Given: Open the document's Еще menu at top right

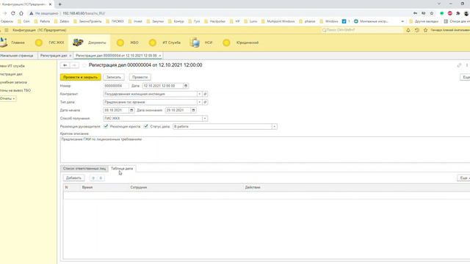Looking at the screenshot, I should [465, 77].
